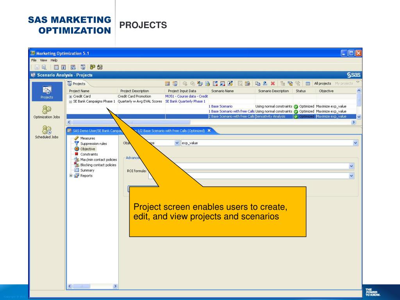The width and height of the screenshot is (400, 300).
Task: Click the copy pages icon beside rename
Action: tap(258, 84)
